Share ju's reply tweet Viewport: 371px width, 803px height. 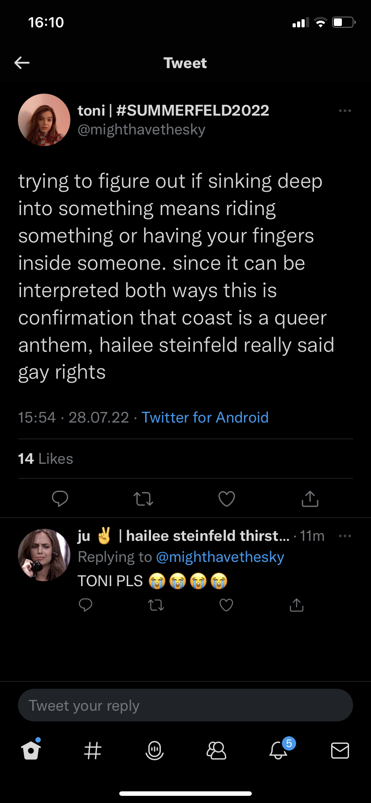click(297, 605)
